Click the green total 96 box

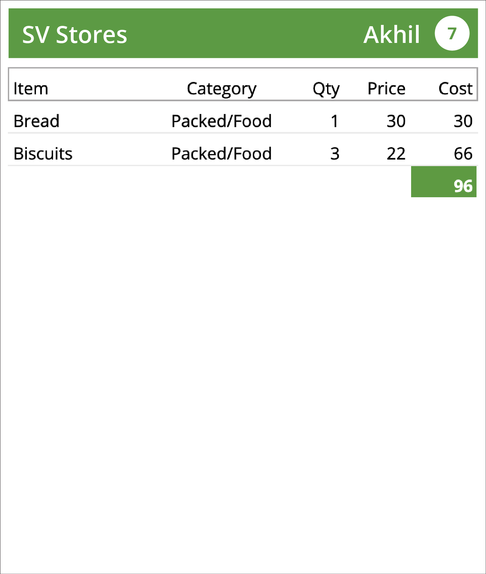444,182
